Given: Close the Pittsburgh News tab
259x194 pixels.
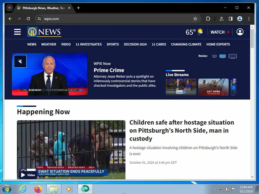Looking at the screenshot, I should [x=69, y=8].
